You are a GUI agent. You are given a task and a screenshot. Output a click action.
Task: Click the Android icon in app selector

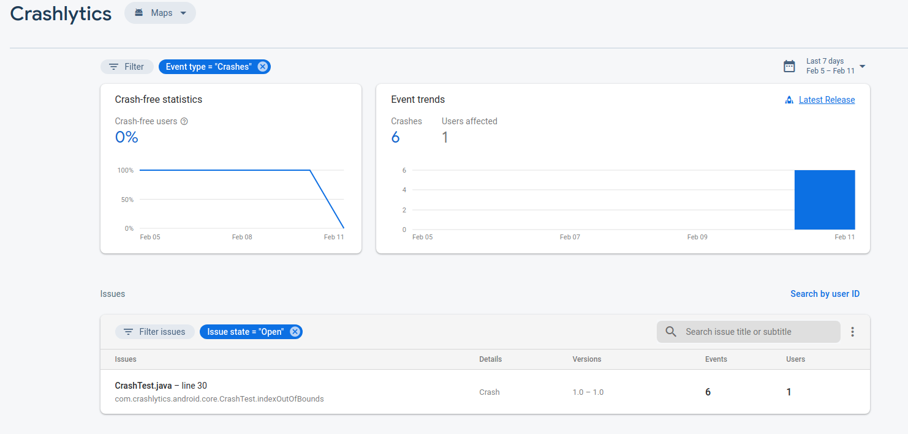pyautogui.click(x=139, y=13)
